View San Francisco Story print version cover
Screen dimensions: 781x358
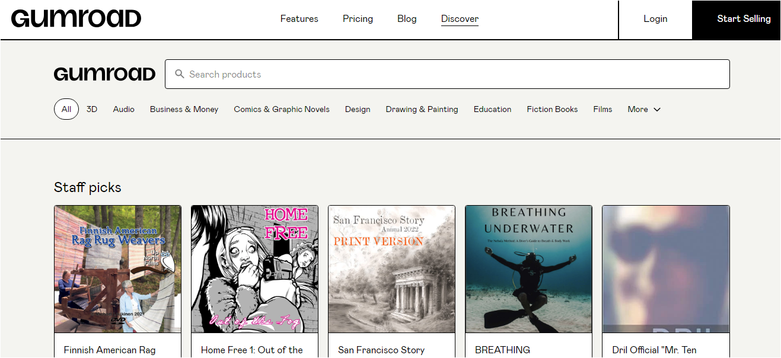(391, 269)
